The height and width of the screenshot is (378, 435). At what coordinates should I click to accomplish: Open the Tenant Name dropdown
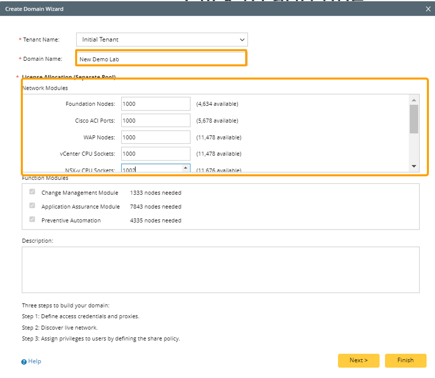pos(161,40)
